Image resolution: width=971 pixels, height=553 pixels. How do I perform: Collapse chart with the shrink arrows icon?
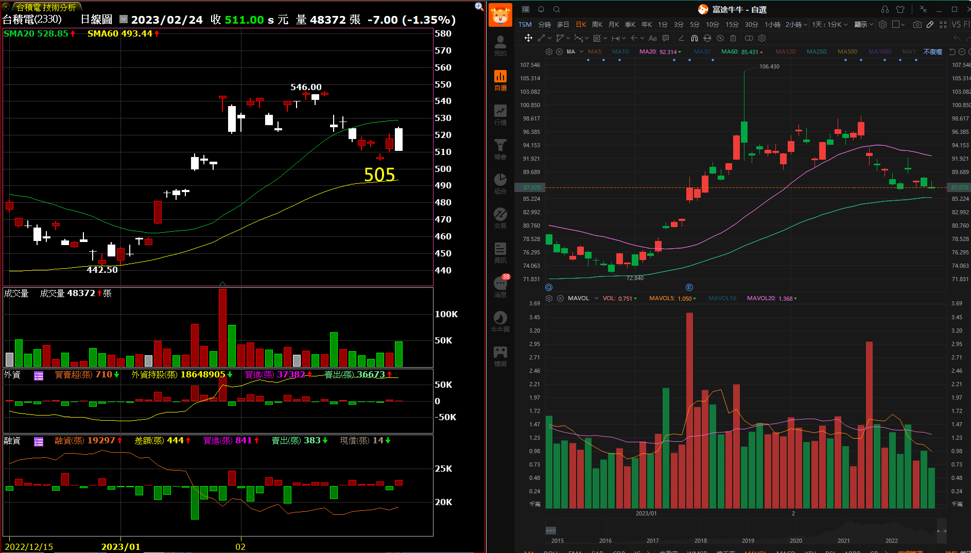[x=943, y=24]
